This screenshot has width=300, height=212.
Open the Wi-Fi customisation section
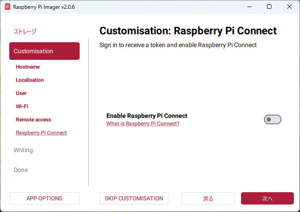(x=22, y=106)
